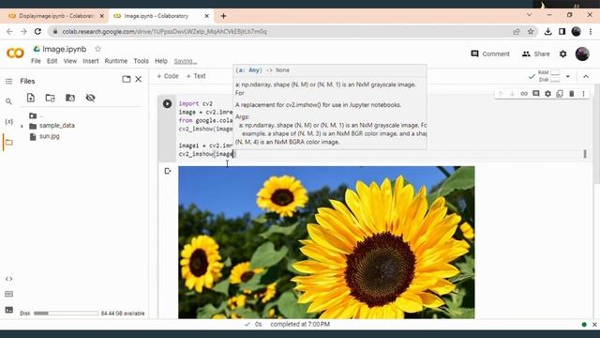Go back in browser history

9,31
